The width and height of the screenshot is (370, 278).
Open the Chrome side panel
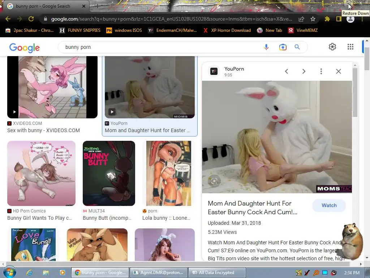[339, 19]
